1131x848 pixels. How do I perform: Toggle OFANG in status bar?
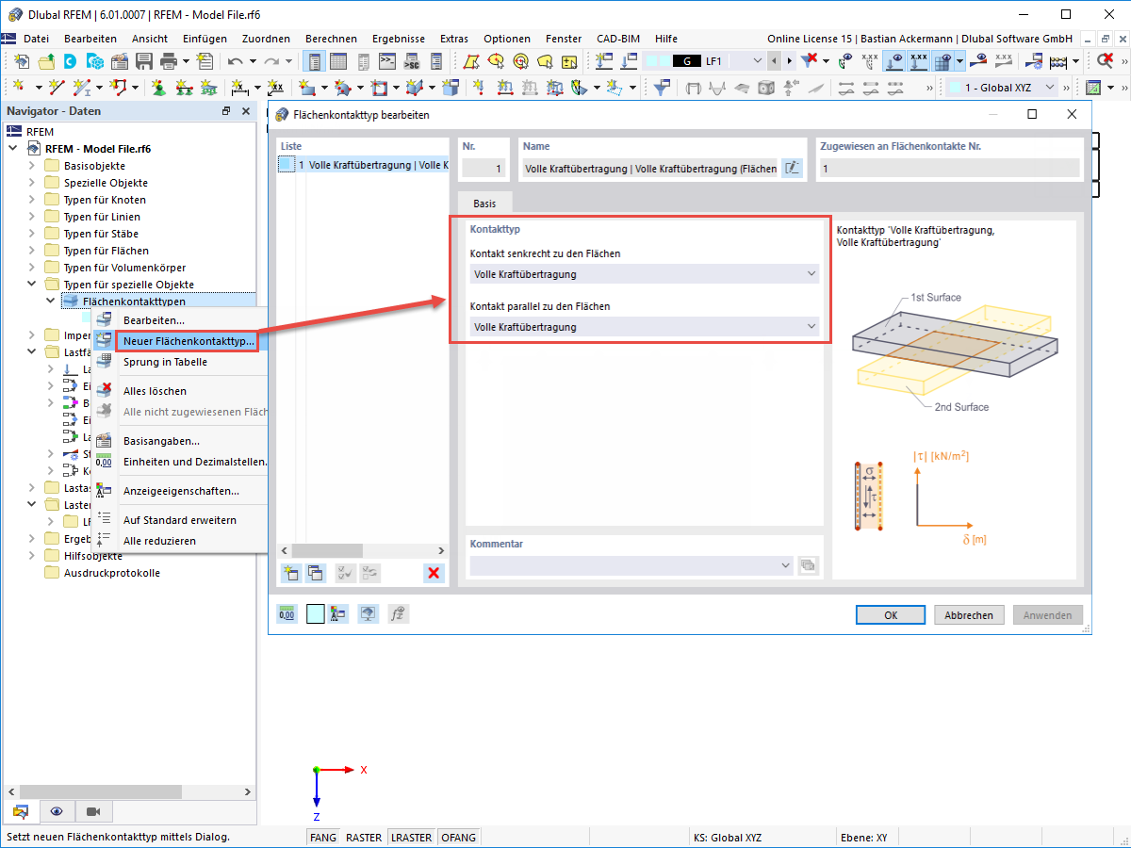pos(458,838)
